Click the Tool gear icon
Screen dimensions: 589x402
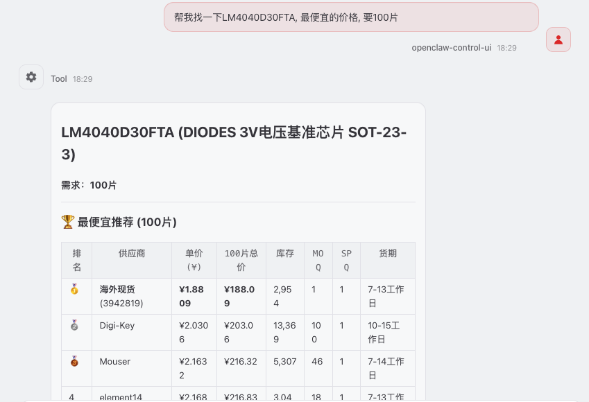pos(31,77)
